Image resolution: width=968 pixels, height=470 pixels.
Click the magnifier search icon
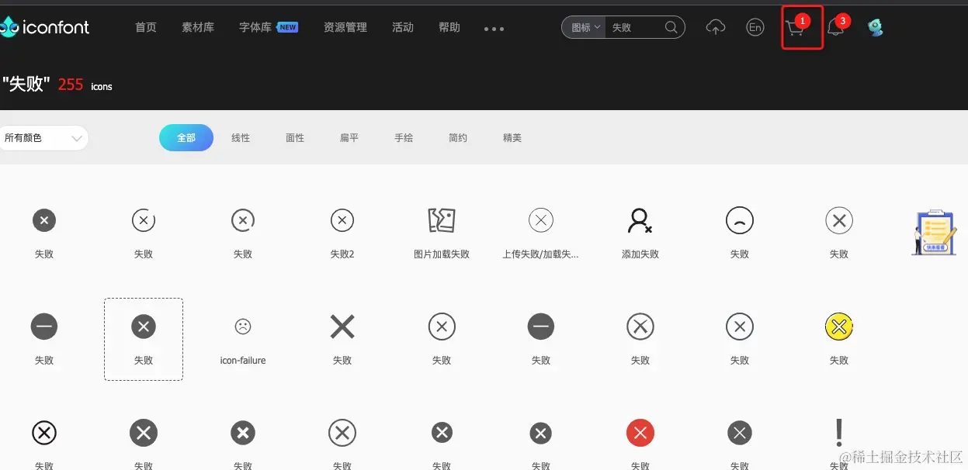point(671,27)
